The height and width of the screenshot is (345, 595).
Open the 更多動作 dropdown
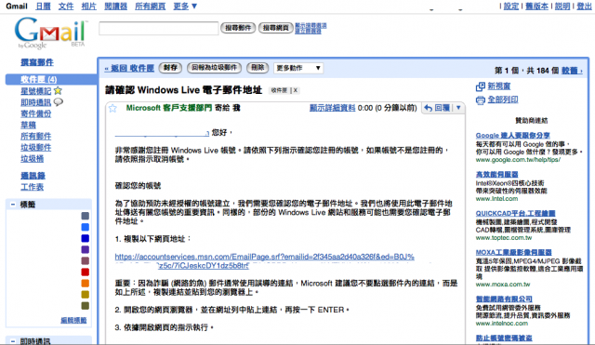(x=297, y=68)
